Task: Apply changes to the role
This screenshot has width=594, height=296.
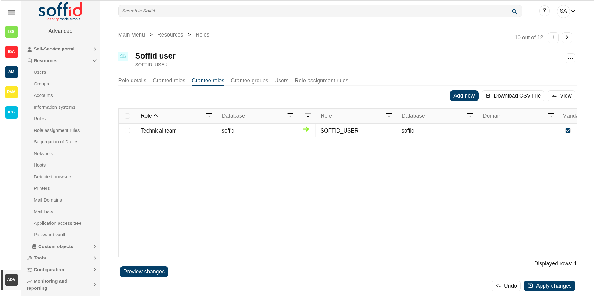Action: click(x=549, y=286)
